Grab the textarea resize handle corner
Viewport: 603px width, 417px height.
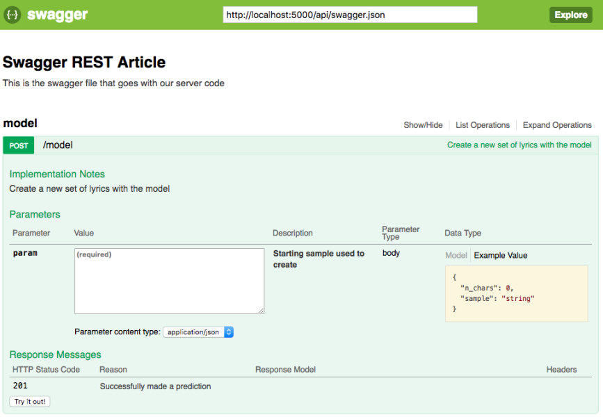coord(262,311)
